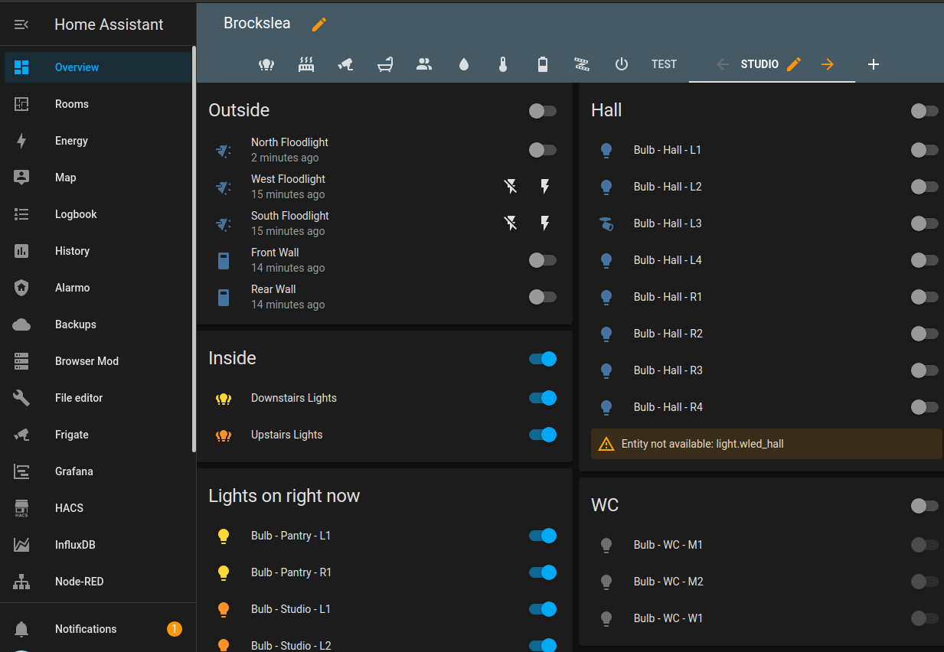Click the light.wled_hall unavailable warning

point(766,444)
